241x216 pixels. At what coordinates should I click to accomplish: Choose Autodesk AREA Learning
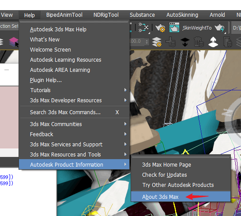pyautogui.click(x=74, y=70)
